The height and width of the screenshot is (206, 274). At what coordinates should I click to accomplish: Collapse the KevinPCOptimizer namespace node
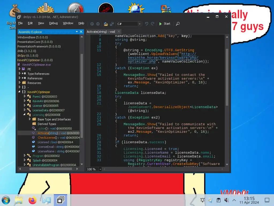[x=19, y=92]
